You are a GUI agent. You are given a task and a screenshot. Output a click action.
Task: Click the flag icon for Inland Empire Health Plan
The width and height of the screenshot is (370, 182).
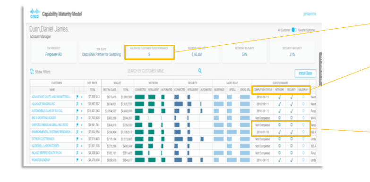(x=77, y=153)
